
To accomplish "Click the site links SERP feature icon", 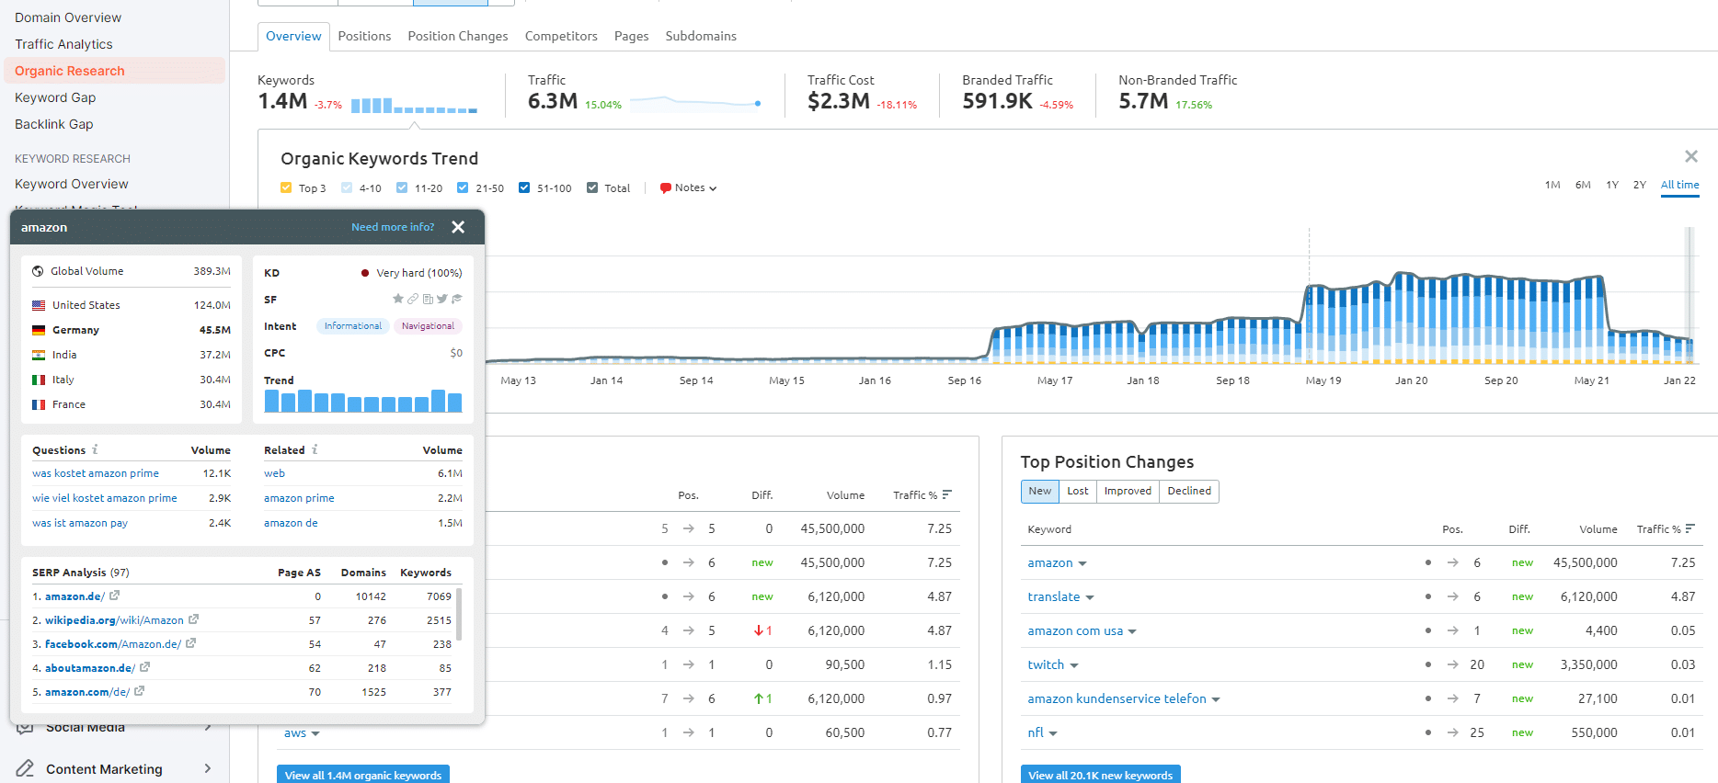I will [413, 299].
